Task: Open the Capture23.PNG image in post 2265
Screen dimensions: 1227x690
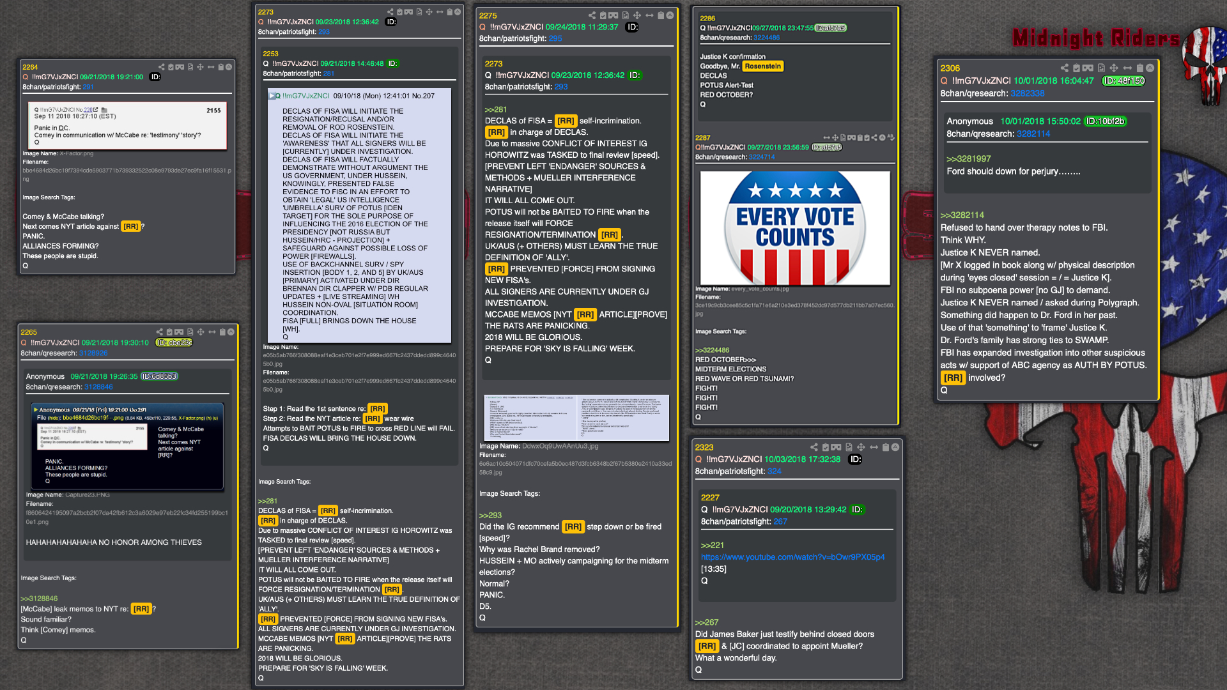Action: pos(127,446)
